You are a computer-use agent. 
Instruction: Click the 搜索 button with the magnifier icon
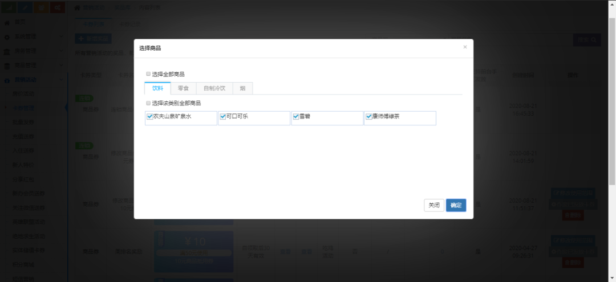(x=587, y=40)
